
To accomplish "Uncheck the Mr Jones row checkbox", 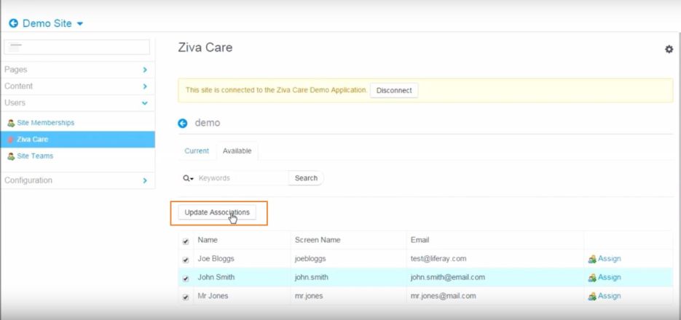I will tap(186, 297).
